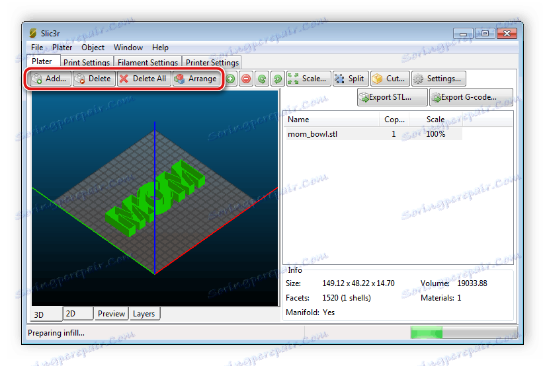Click Export STL... button
The width and height of the screenshot is (545, 366).
(x=392, y=97)
